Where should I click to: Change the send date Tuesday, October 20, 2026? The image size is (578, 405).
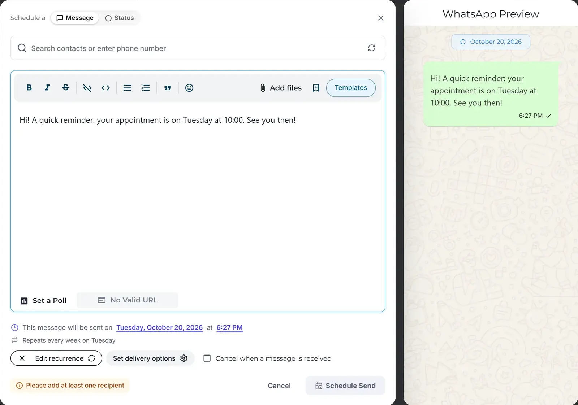click(x=159, y=328)
